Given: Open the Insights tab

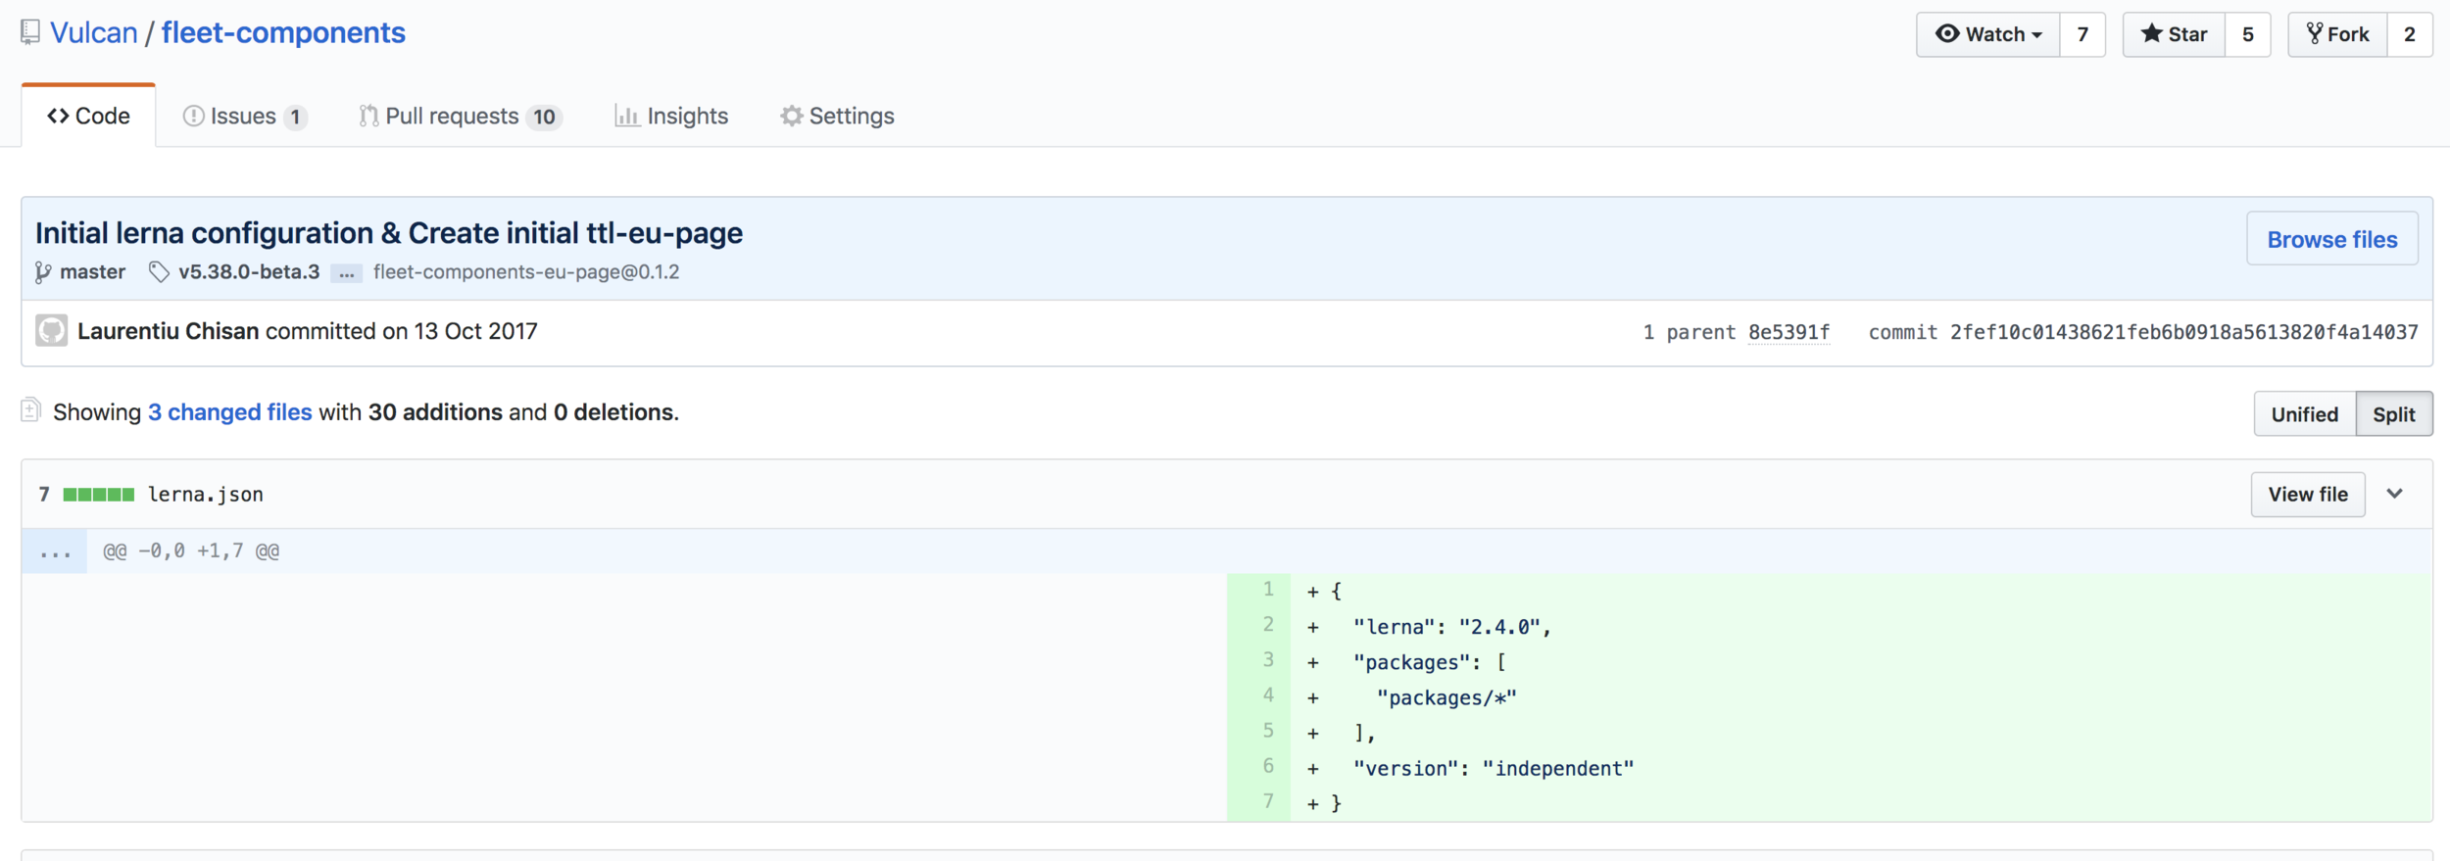Looking at the screenshot, I should tap(671, 116).
